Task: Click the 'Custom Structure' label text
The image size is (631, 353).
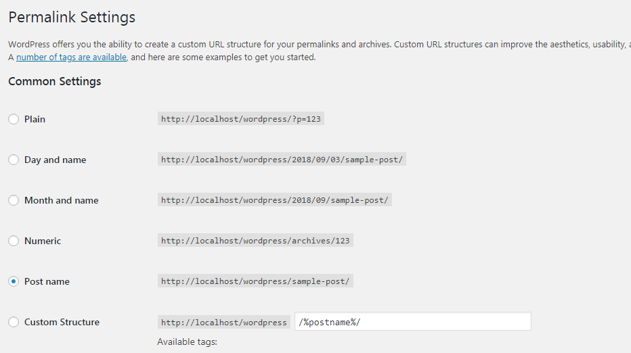Action: pyautogui.click(x=62, y=322)
